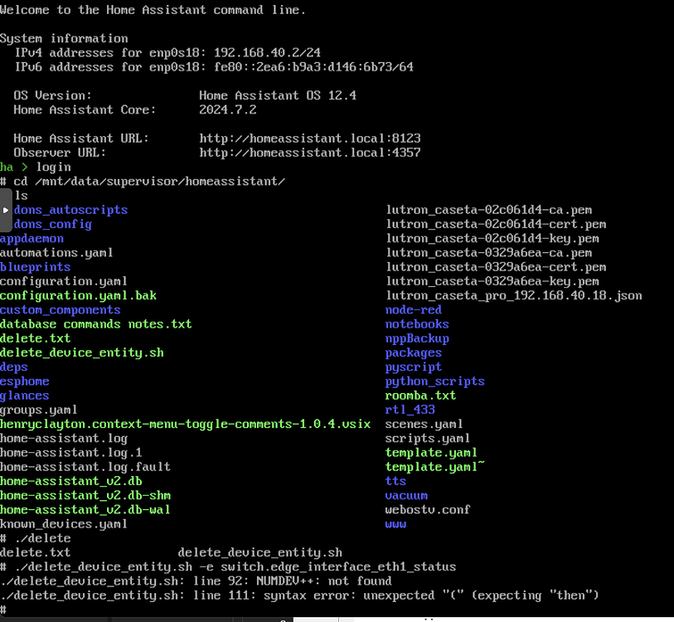Viewport: 674px width, 622px height.
Task: Select the rtl_433 directory name
Action: tap(410, 409)
